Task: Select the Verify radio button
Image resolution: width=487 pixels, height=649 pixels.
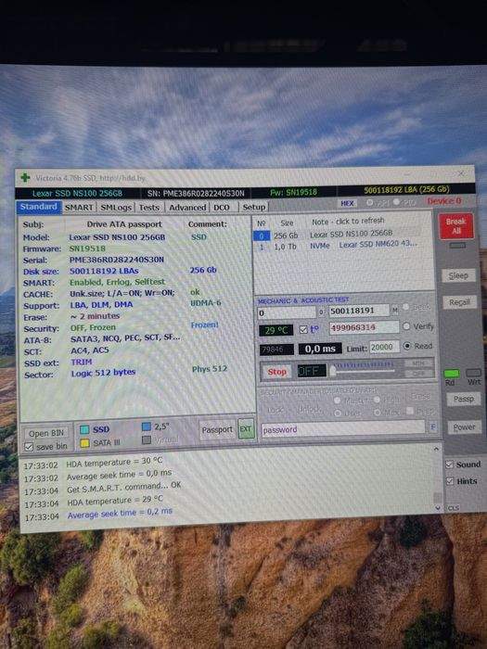Action: [406, 326]
